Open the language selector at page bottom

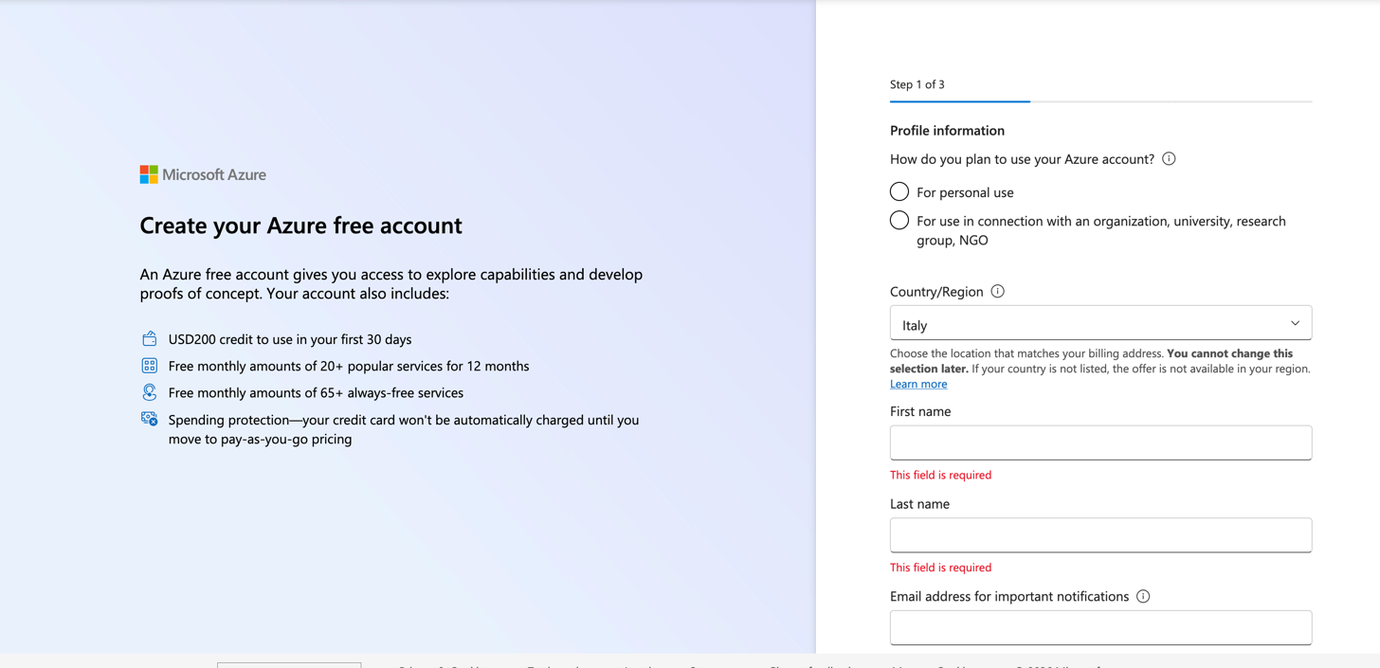(289, 665)
